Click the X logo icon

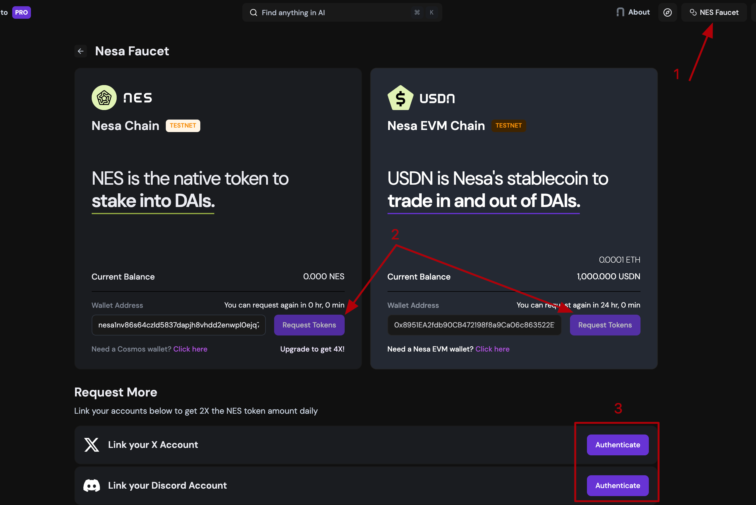tap(91, 445)
